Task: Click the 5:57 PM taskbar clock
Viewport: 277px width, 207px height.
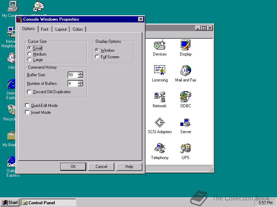Action: (266, 203)
